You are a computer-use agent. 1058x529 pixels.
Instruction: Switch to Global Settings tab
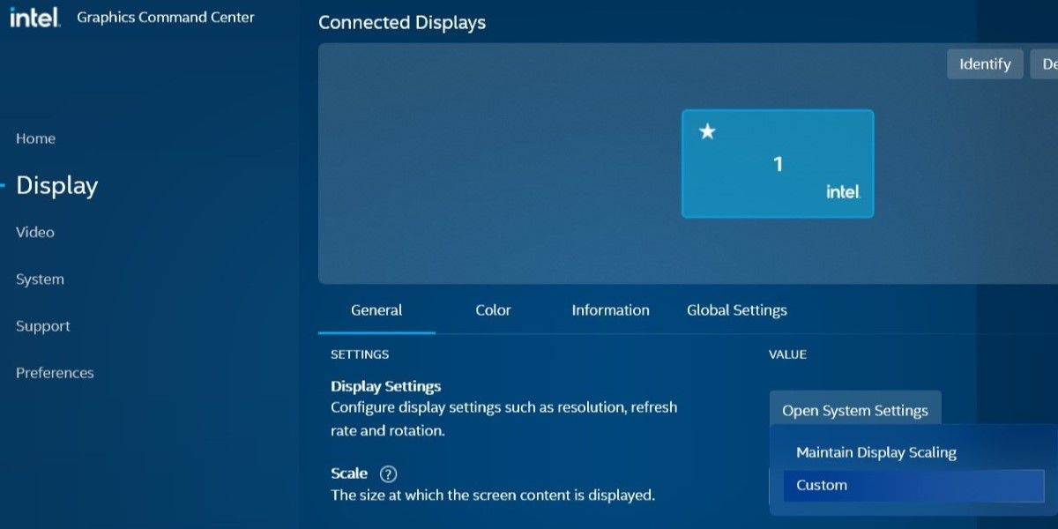tap(736, 309)
